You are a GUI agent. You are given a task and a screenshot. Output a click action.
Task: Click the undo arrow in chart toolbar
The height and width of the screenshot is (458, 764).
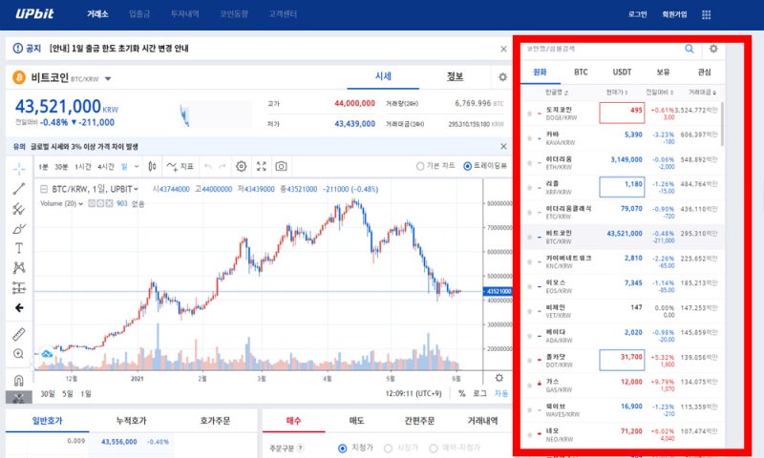[x=208, y=166]
